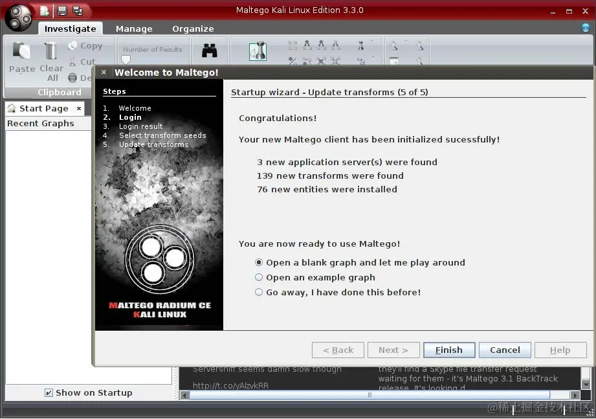Click the 'Welcome' step in Steps list
The width and height of the screenshot is (596, 419).
click(x=135, y=108)
